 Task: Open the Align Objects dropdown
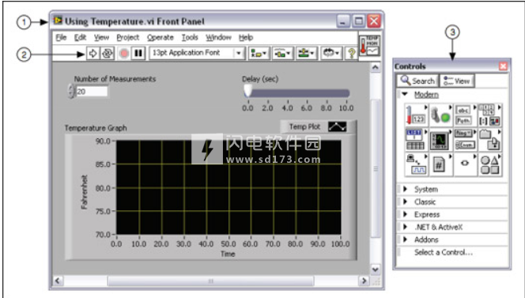click(259, 53)
